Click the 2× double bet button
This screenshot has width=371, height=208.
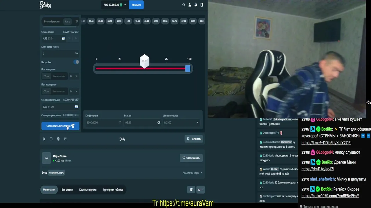pos(76,38)
